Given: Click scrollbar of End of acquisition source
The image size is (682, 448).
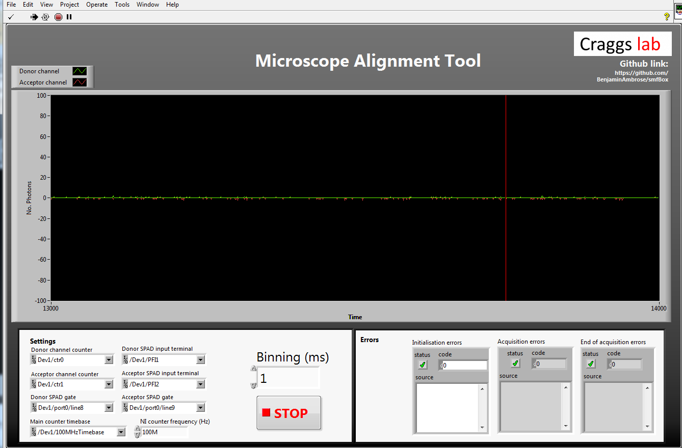Looking at the screenshot, I should (648, 406).
